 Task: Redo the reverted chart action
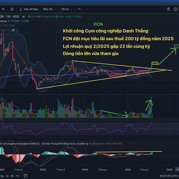pyautogui.click(x=87, y=9)
